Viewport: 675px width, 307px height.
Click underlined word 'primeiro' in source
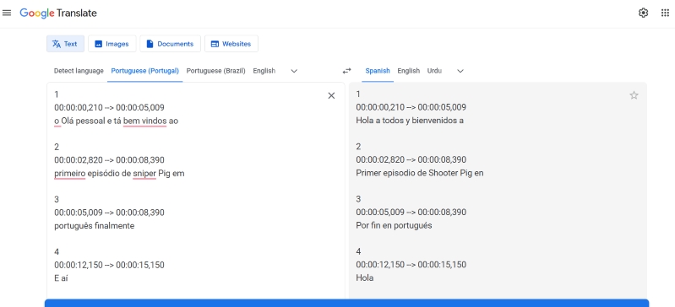pos(70,174)
